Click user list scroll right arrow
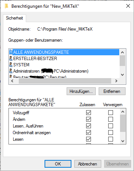 116,81
